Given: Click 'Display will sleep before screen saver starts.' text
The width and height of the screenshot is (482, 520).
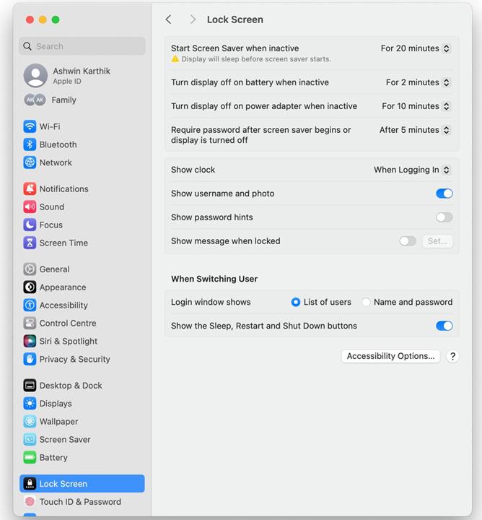Looking at the screenshot, I should 256,59.
